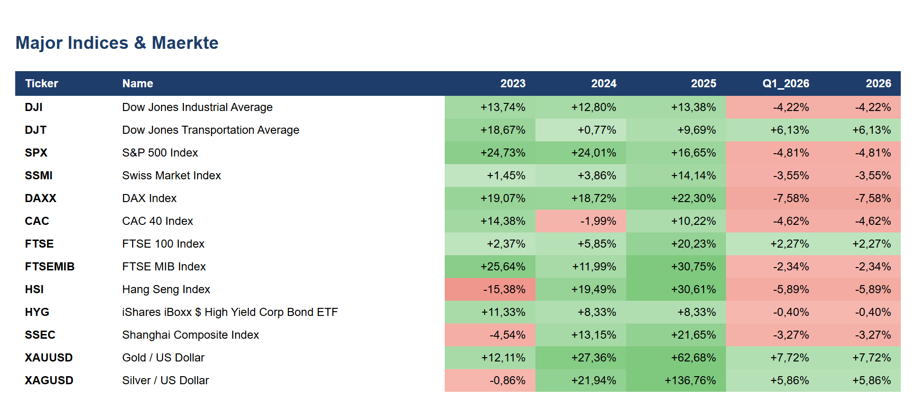Select Hang Seng 2023 cell showing -15,38%
916x407 pixels.
click(x=490, y=289)
